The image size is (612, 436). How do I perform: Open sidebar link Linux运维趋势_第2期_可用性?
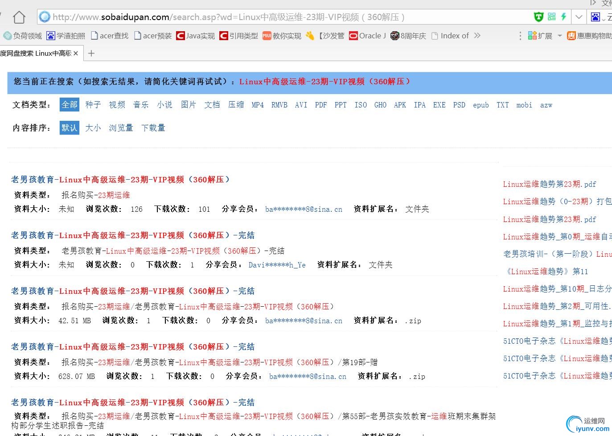tap(557, 306)
